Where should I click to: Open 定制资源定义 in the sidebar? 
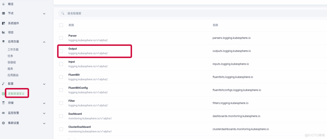tap(16, 94)
